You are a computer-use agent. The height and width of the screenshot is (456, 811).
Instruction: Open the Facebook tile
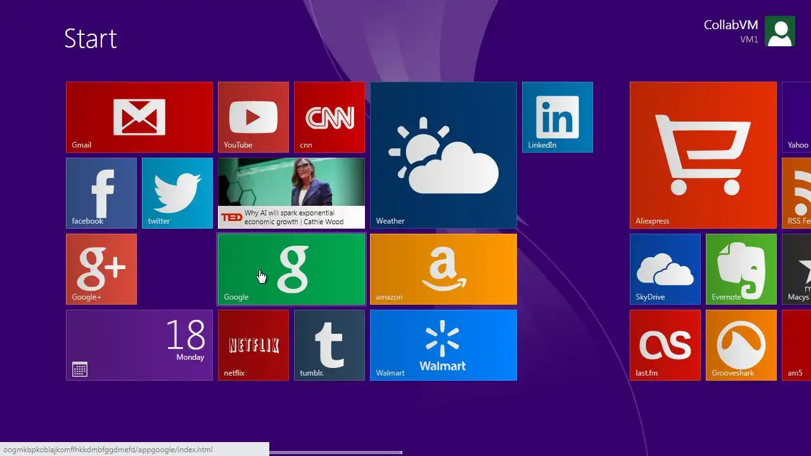click(101, 193)
